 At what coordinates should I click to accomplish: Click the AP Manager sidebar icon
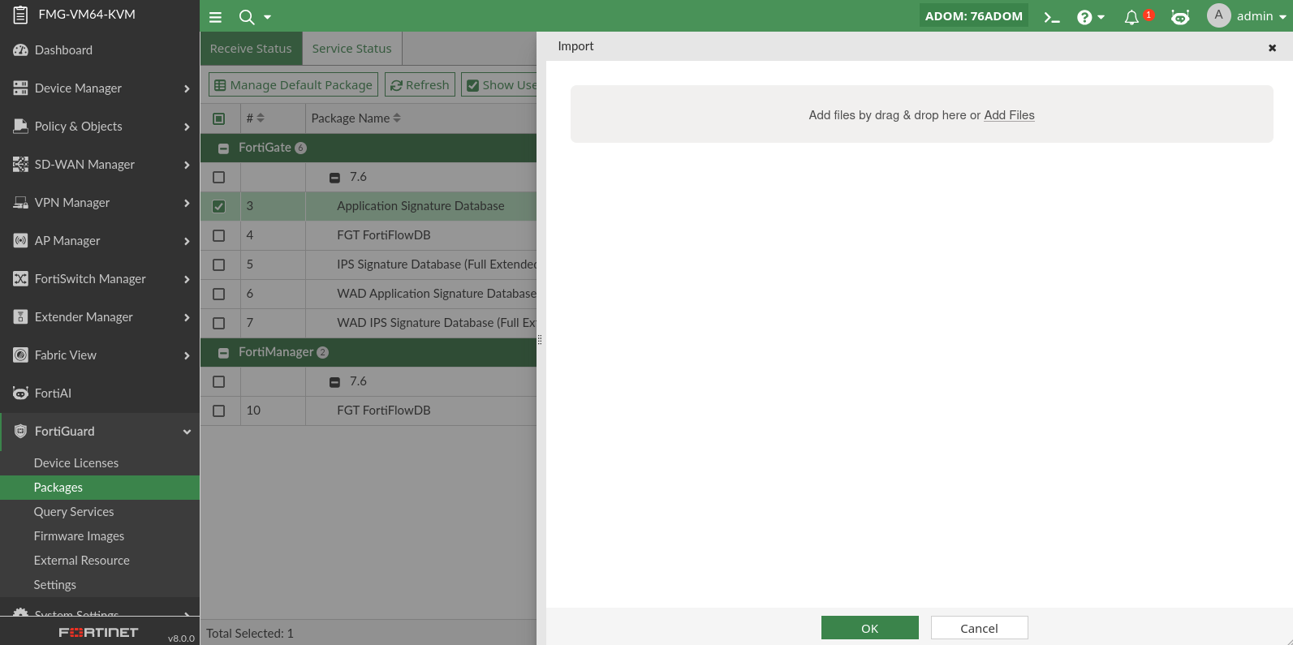pos(20,241)
